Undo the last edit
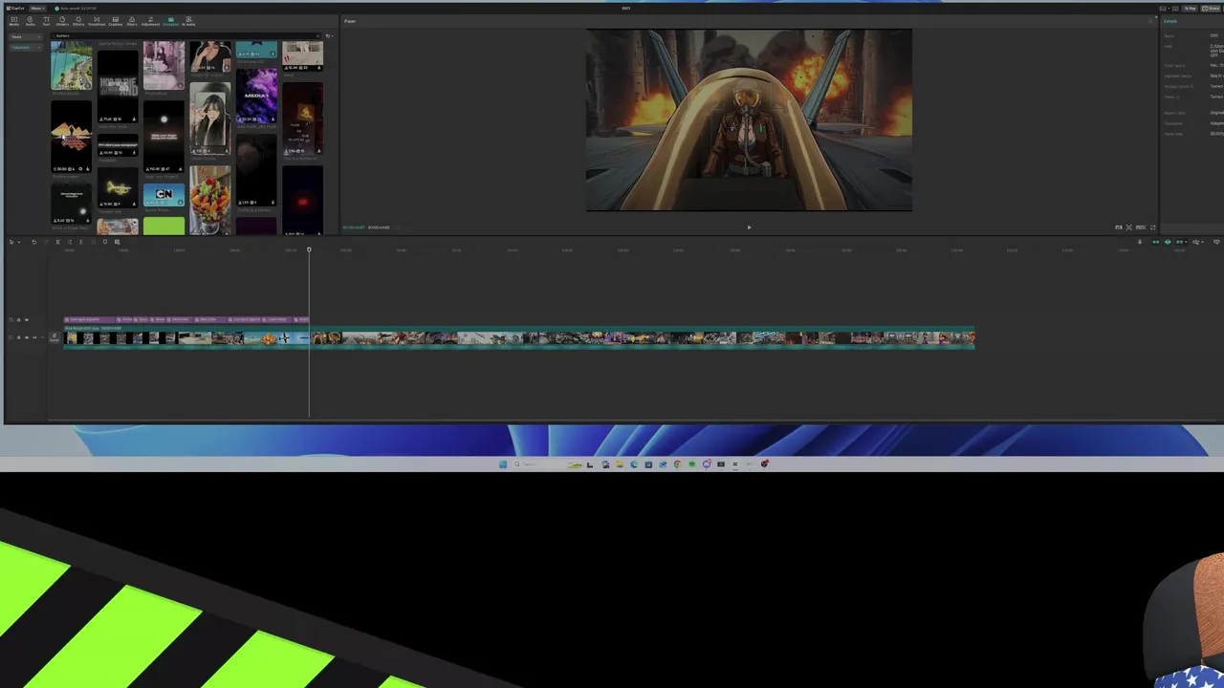Screen dimensions: 1224x688 pos(34,242)
